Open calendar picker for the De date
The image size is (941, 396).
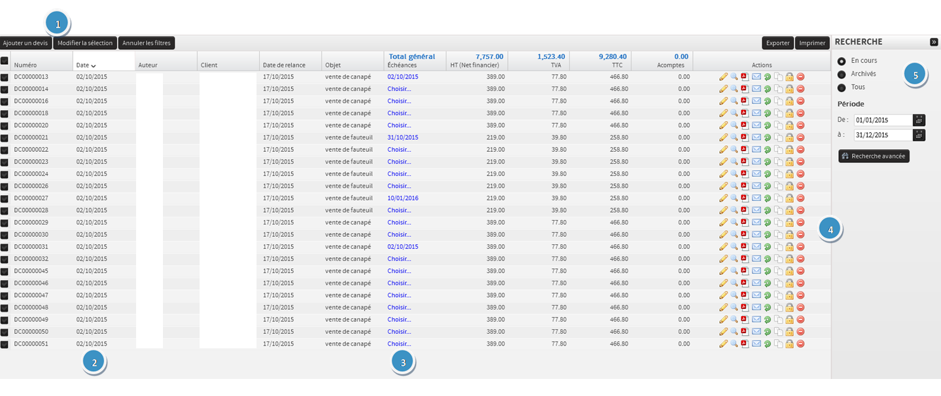[919, 120]
